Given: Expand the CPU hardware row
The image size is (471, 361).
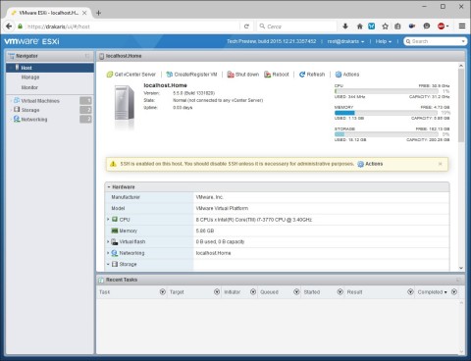Looking at the screenshot, I should click(x=108, y=219).
